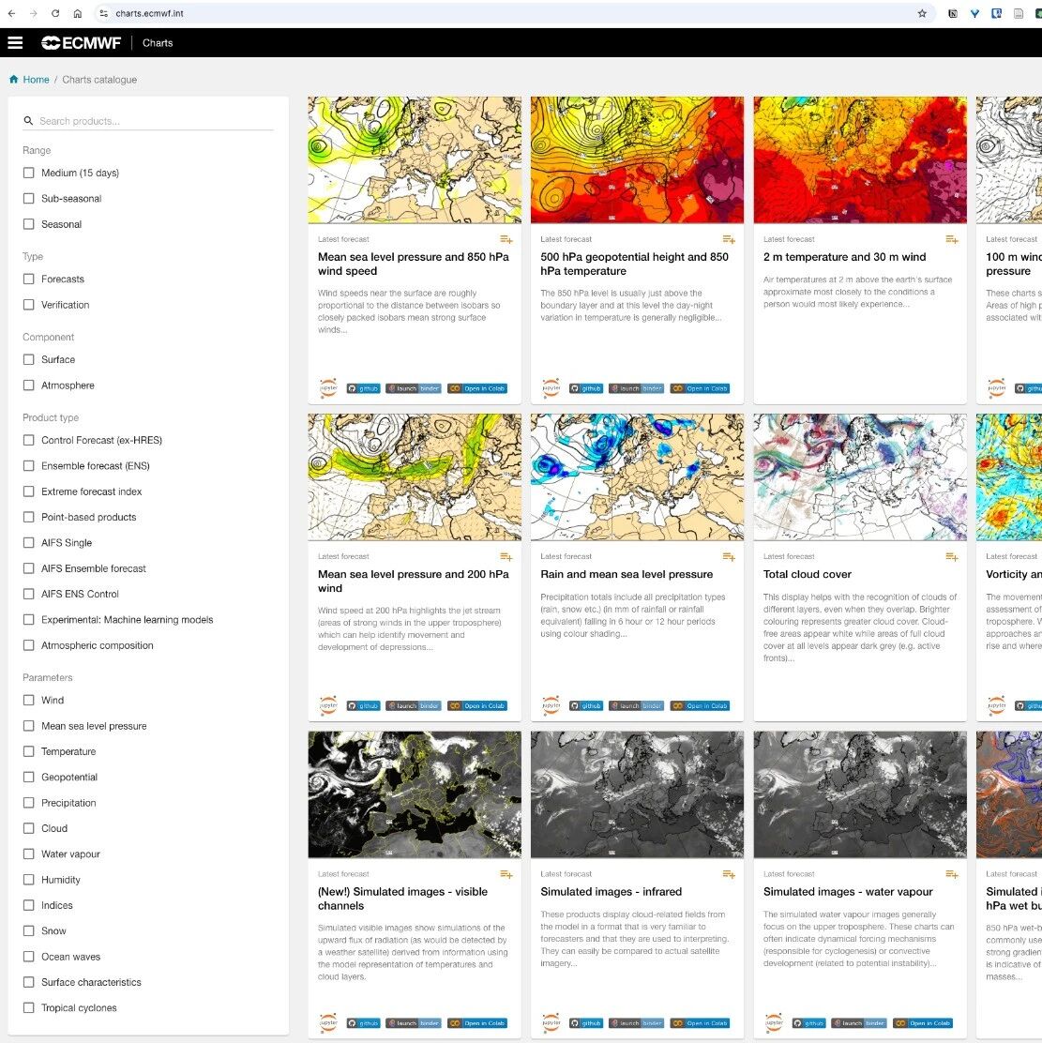
Task: Check the Precipitation parameter filter
Action: [28, 803]
